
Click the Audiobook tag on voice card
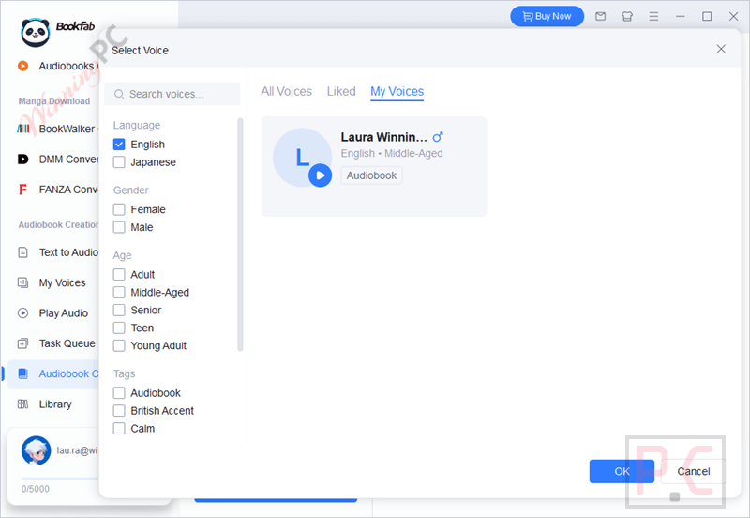(371, 175)
